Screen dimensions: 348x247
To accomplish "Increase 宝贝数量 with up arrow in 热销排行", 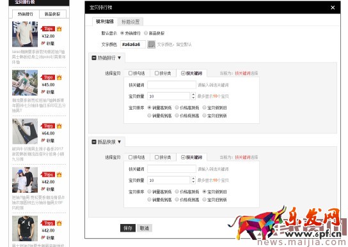I will coord(193,94).
